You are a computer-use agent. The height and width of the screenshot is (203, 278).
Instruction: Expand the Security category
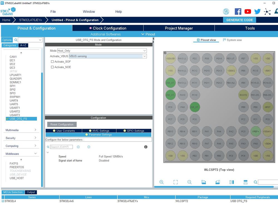pos(21,138)
